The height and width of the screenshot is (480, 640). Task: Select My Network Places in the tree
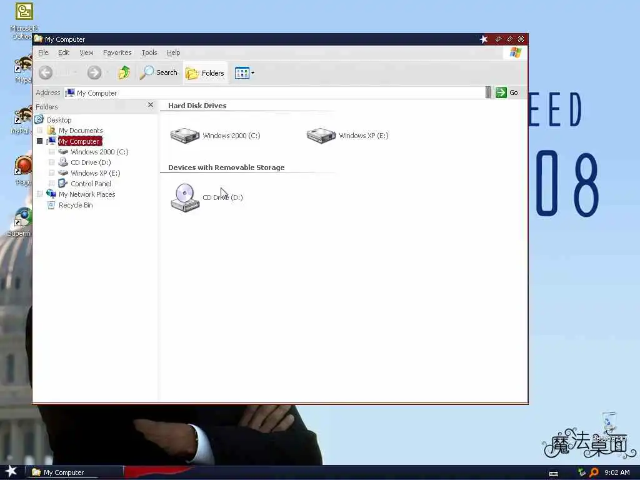point(86,194)
